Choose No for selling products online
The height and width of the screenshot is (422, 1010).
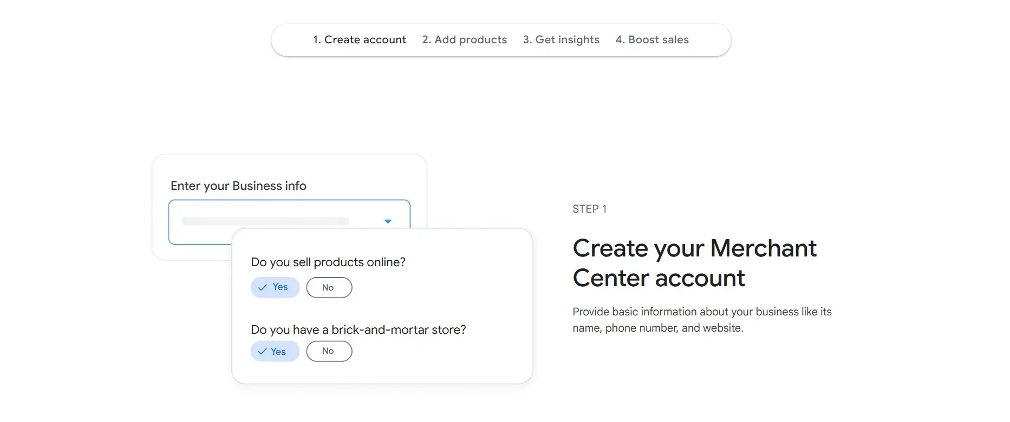click(329, 287)
